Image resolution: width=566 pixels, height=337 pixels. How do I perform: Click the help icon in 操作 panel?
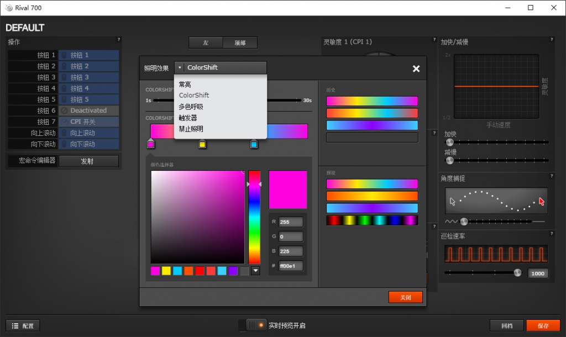click(118, 40)
